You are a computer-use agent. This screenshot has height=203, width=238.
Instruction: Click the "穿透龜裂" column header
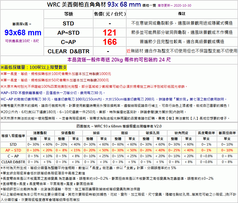[x=68, y=133]
